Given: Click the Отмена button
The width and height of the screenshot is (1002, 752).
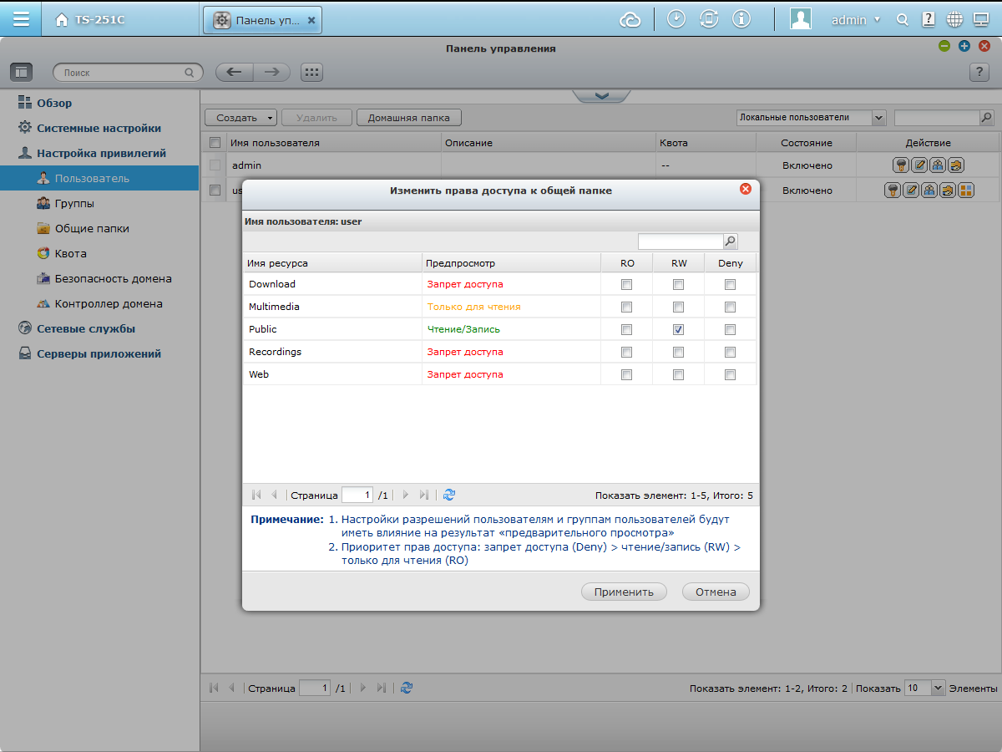Looking at the screenshot, I should pyautogui.click(x=716, y=592).
